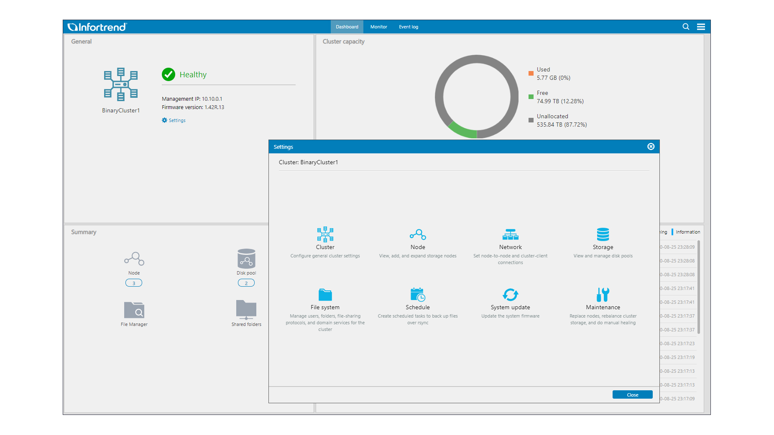Click the event timestamp ending 23:28:09
The height and width of the screenshot is (435, 774).
pyautogui.click(x=677, y=247)
